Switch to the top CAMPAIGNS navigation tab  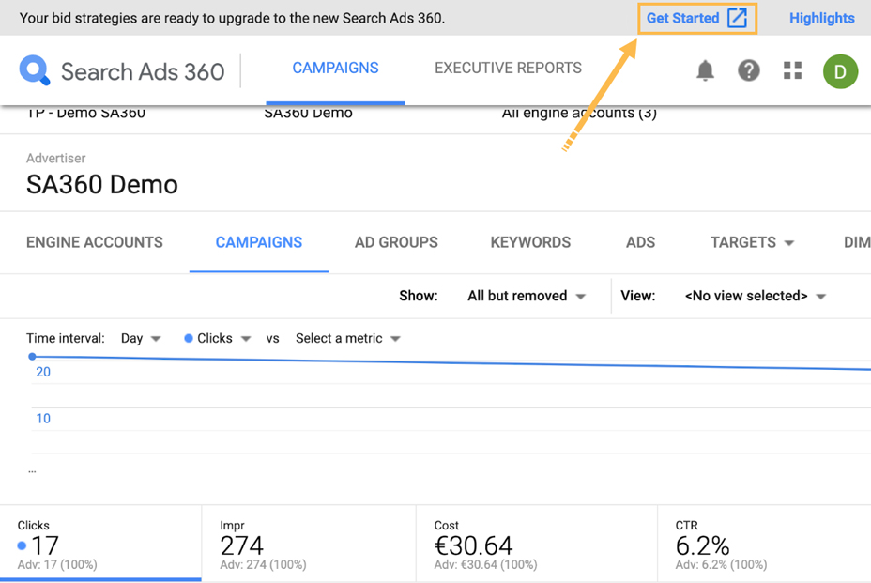coord(335,69)
